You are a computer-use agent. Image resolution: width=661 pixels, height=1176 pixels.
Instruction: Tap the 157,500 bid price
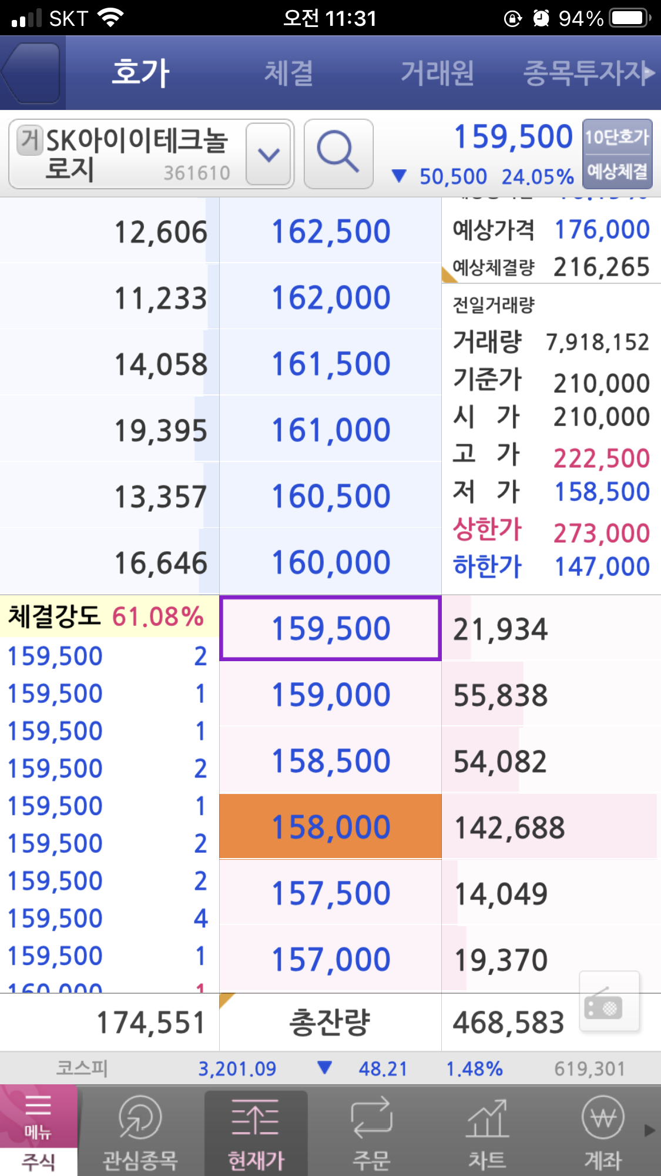(330, 893)
